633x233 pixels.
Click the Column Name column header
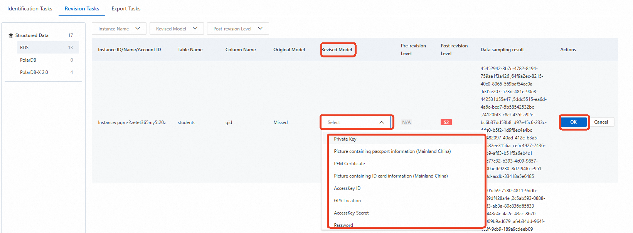[x=241, y=50]
